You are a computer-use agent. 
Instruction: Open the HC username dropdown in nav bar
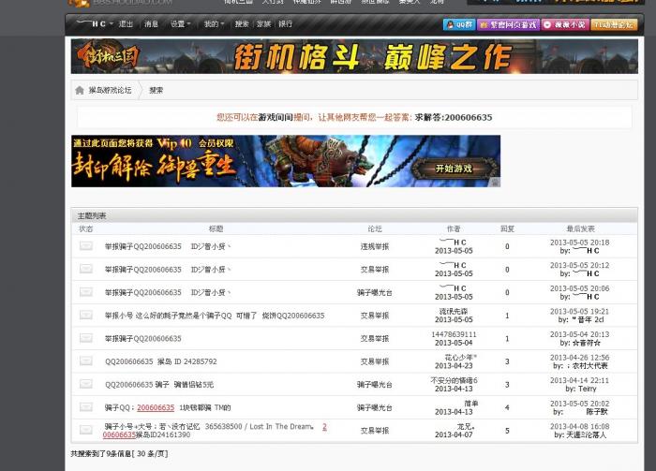click(95, 23)
